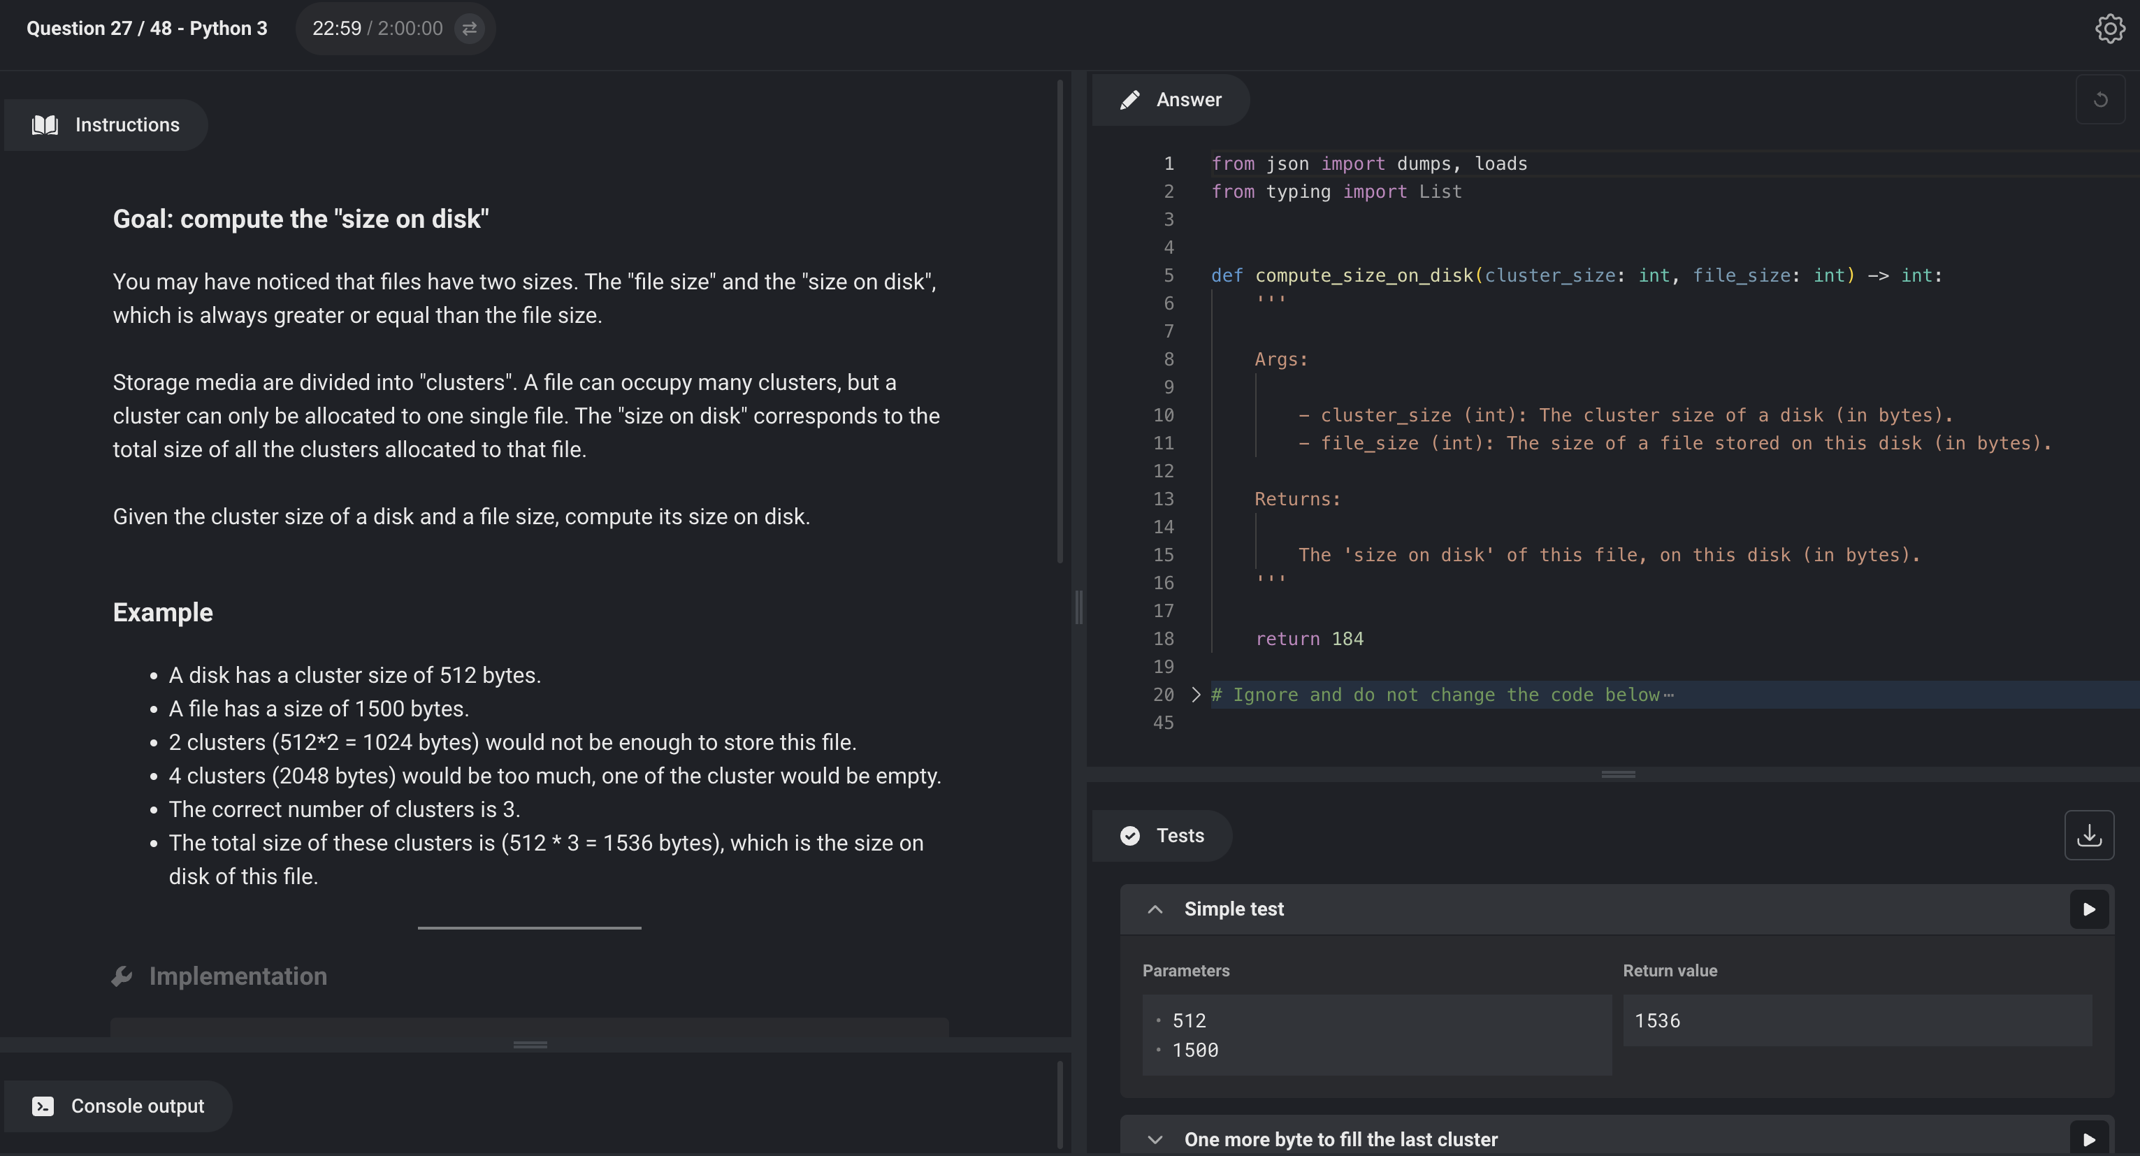Click the 512 parameter value

point(1189,1020)
